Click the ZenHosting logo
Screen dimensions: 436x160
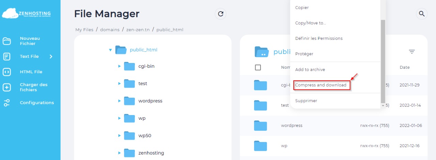point(27,14)
